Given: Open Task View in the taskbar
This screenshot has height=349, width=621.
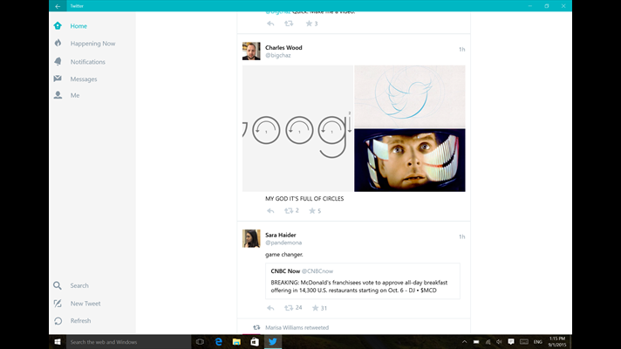Looking at the screenshot, I should [x=200, y=342].
